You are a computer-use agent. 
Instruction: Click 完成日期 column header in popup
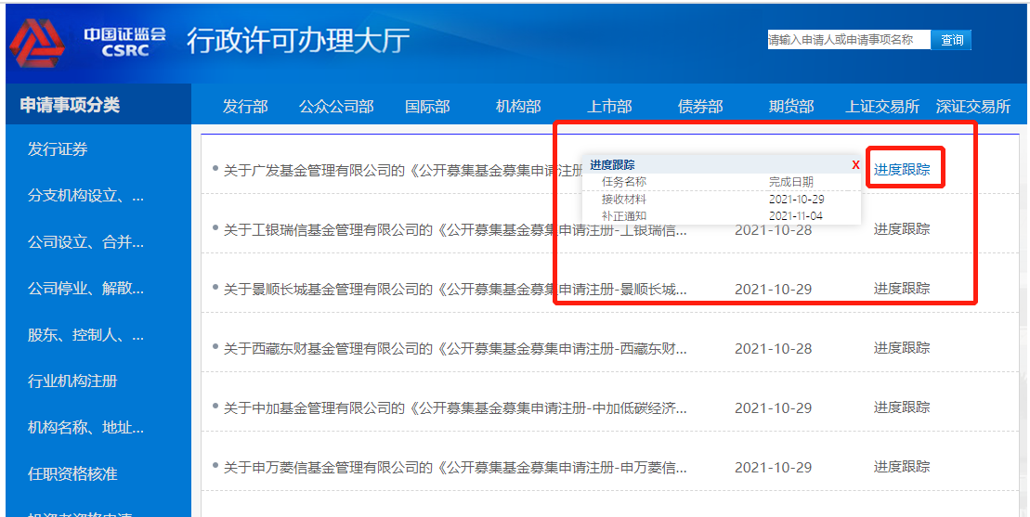pyautogui.click(x=791, y=182)
